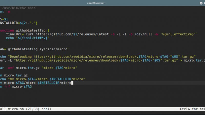
Task: Place cursor on echo "${finalUrl##*v}" line
Action: click(x=27, y=38)
